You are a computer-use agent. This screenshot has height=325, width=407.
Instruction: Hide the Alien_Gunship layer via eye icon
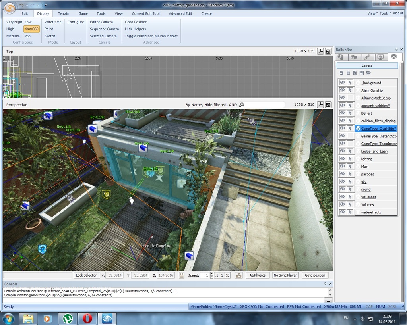coord(342,90)
